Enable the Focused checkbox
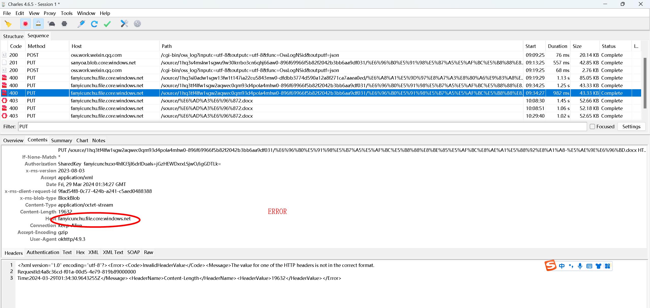 pyautogui.click(x=592, y=126)
